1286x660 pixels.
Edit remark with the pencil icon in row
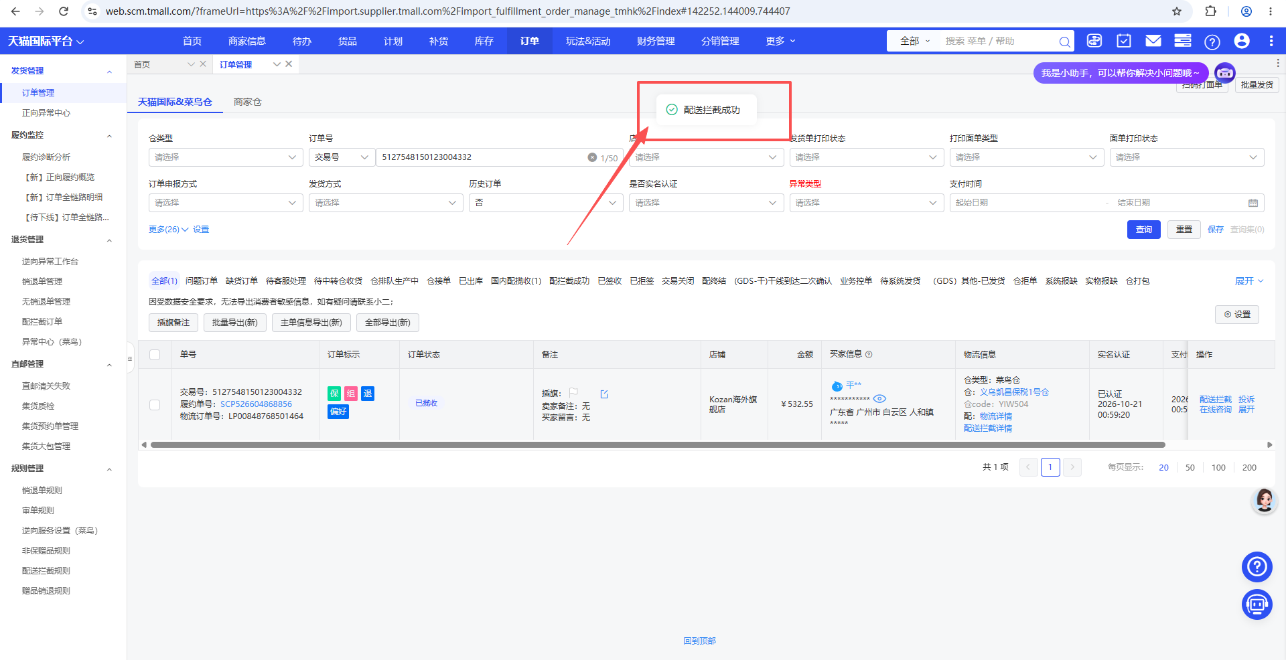pos(604,394)
